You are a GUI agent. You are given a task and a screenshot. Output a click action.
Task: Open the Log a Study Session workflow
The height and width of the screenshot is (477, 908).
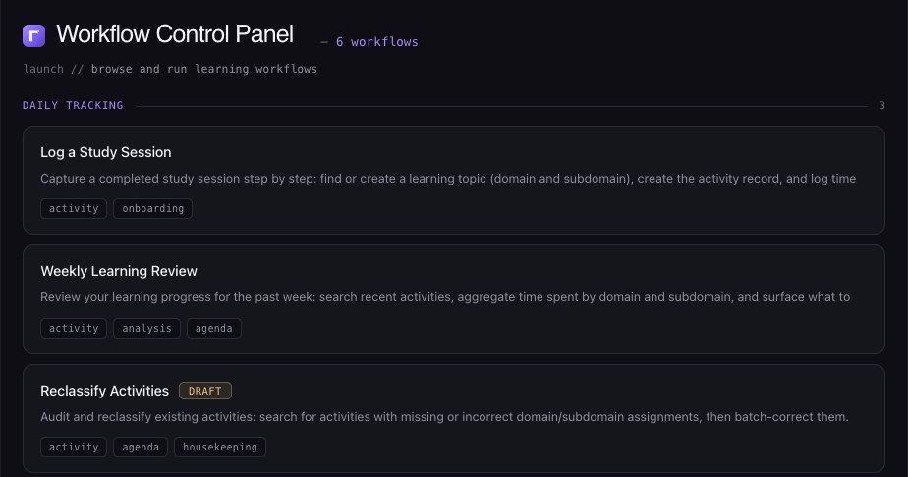click(x=453, y=180)
